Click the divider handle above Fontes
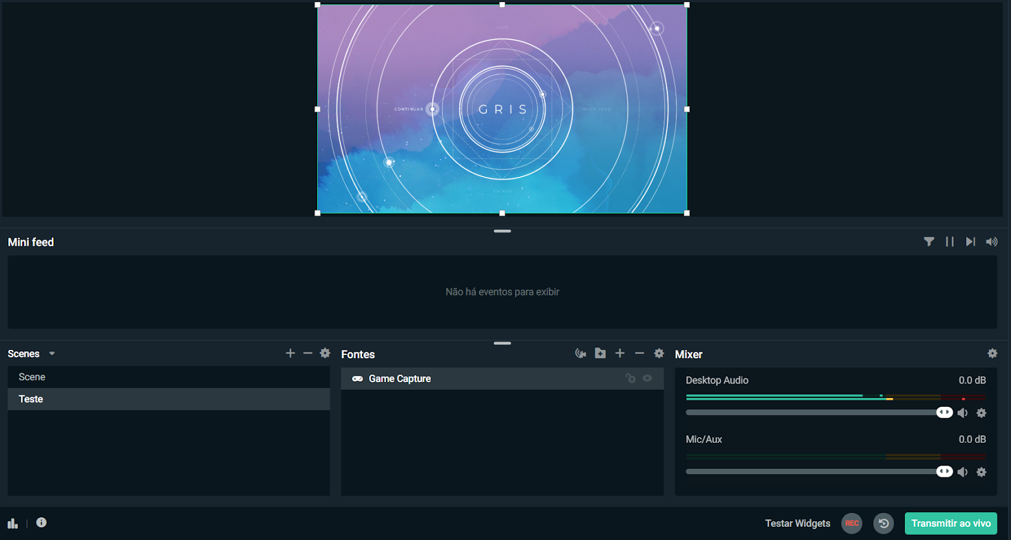The height and width of the screenshot is (540, 1011). [502, 343]
